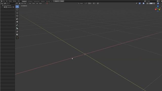Screen dimensions: 162x91
Task: Click the add workspace plus button
Action: [x=52, y=2]
